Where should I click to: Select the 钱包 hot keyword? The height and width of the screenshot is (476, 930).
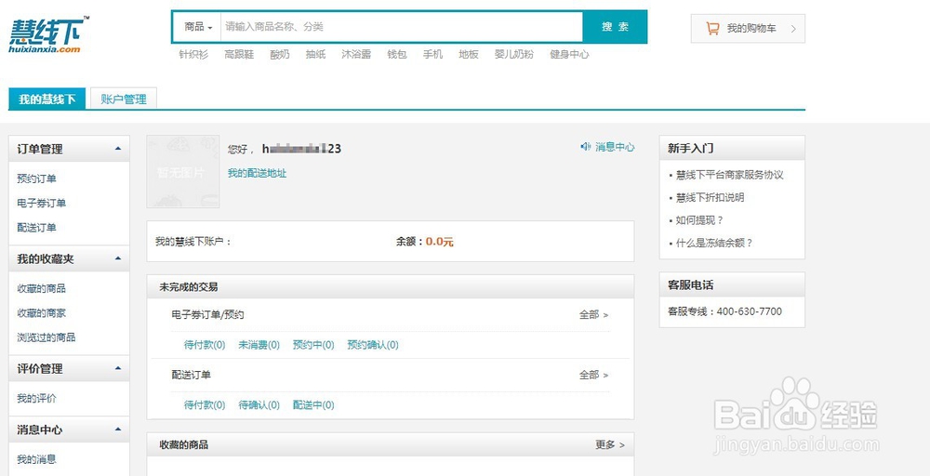(397, 54)
